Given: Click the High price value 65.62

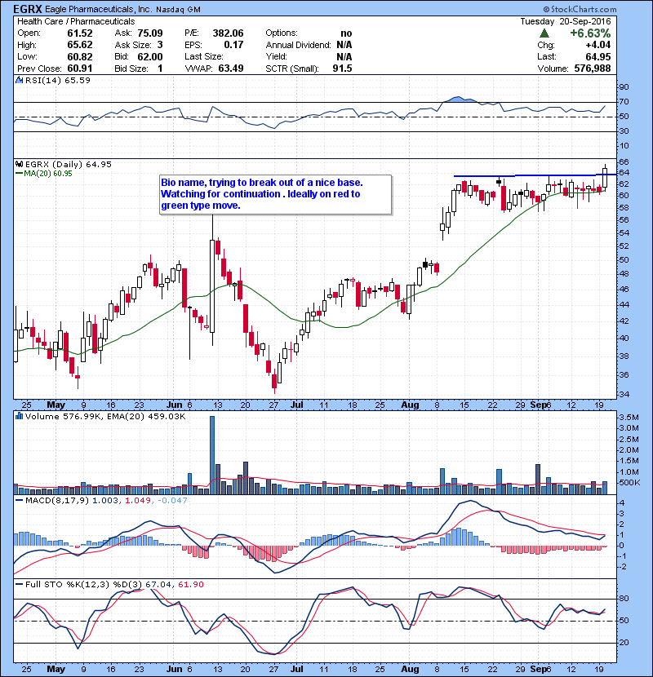Looking at the screenshot, I should tap(80, 45).
